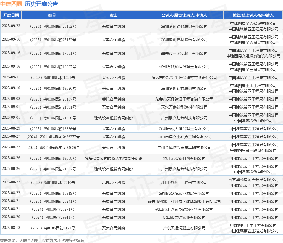This screenshot has height=243, width=283.
Task: Click case number 粤0106民初18919号
Action: tap(60, 193)
